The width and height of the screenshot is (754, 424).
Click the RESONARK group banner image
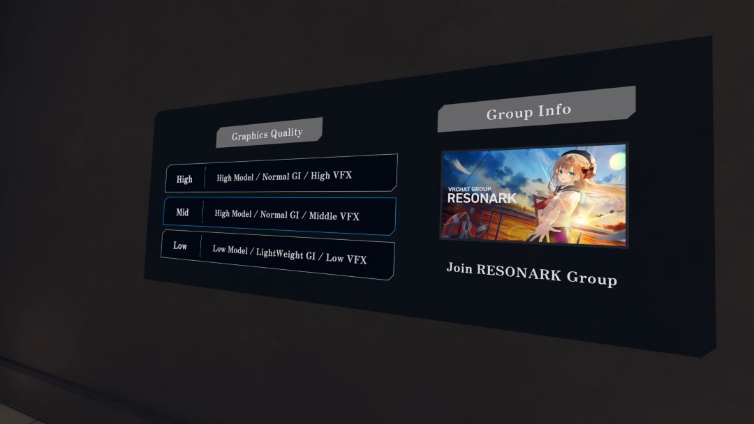[534, 195]
